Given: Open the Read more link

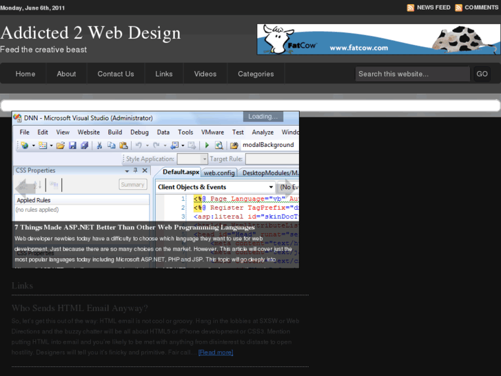Looking at the screenshot, I should (216, 353).
